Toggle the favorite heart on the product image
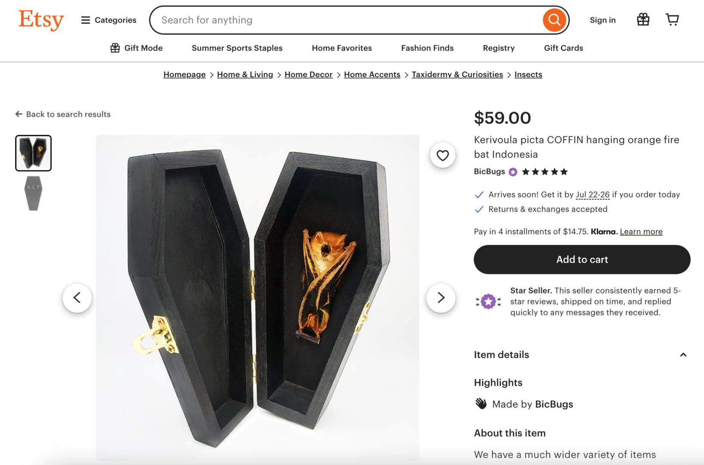The height and width of the screenshot is (465, 704). click(443, 155)
